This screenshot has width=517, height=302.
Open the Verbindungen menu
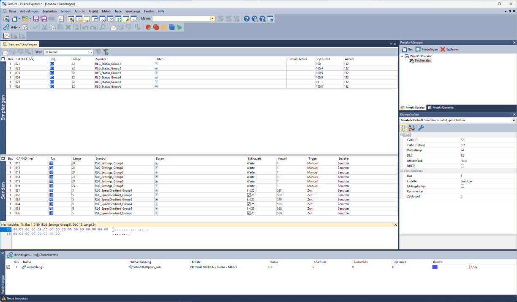[x=29, y=11]
